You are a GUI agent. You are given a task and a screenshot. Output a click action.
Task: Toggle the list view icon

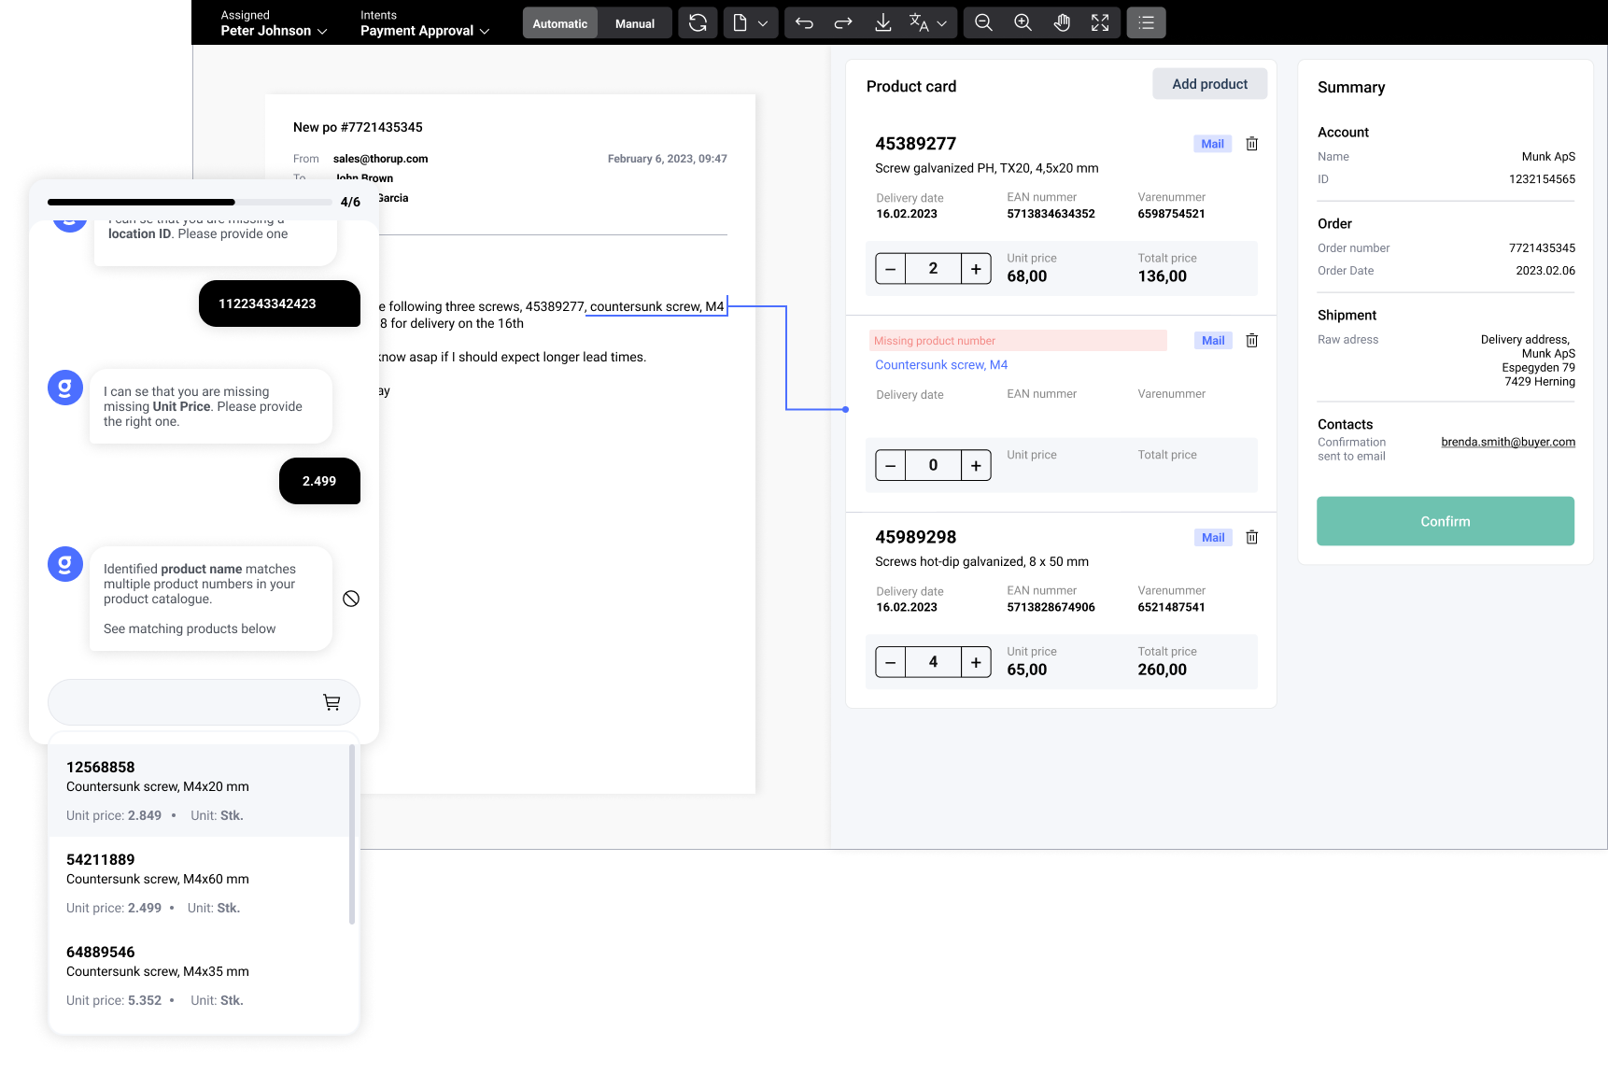point(1146,23)
